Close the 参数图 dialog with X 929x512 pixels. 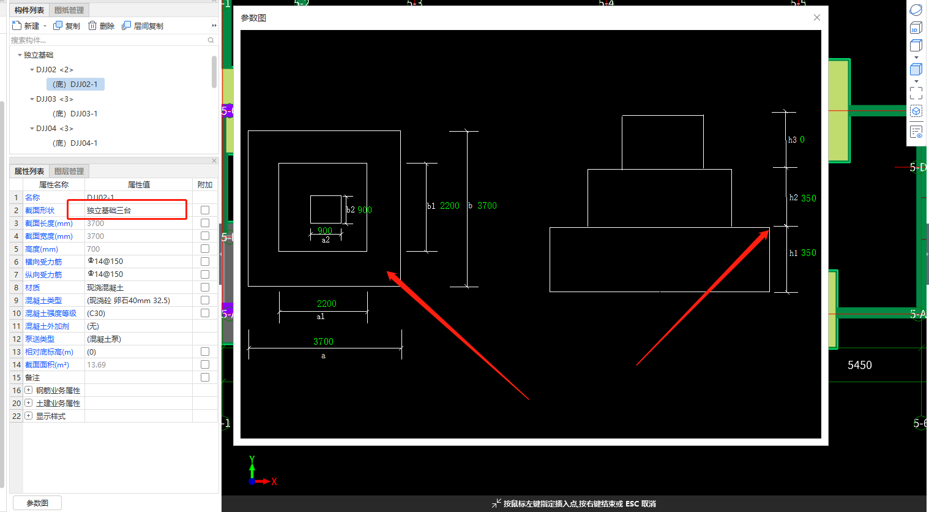816,18
